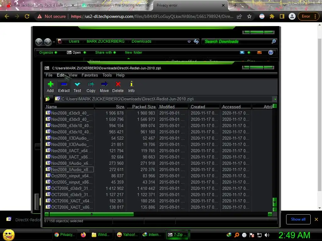This screenshot has width=322, height=241.
Task: Open Firefox from the taskbar
Action: tap(83, 235)
